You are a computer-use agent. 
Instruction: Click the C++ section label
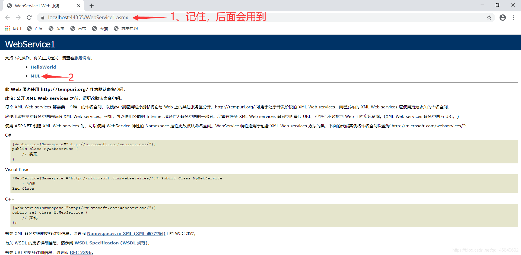click(x=10, y=199)
